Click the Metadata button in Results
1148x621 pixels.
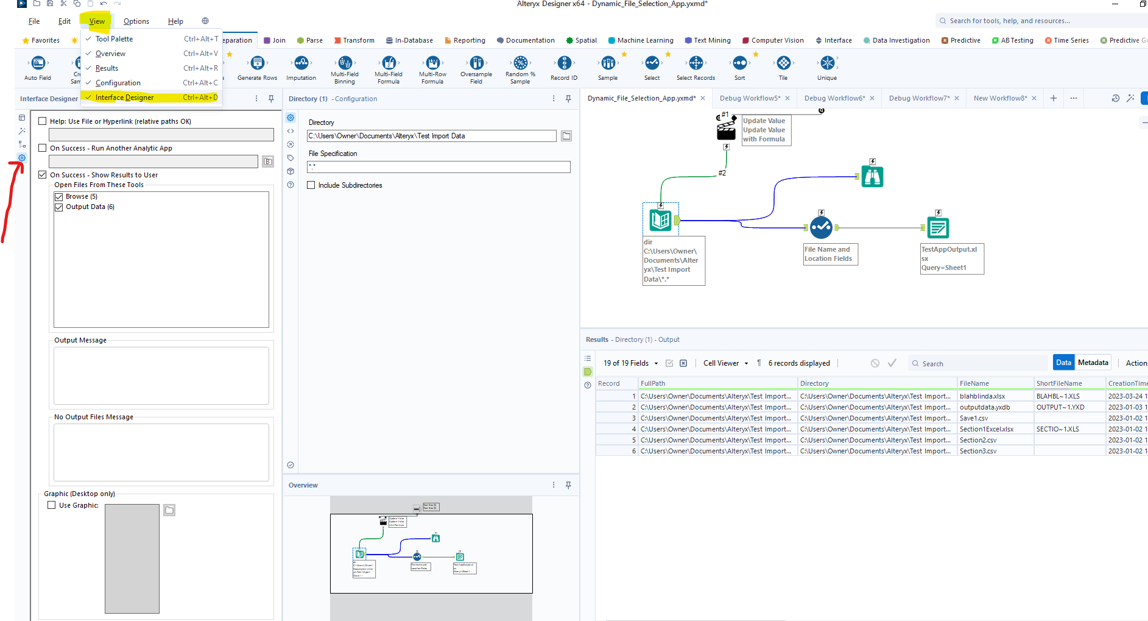[1093, 362]
